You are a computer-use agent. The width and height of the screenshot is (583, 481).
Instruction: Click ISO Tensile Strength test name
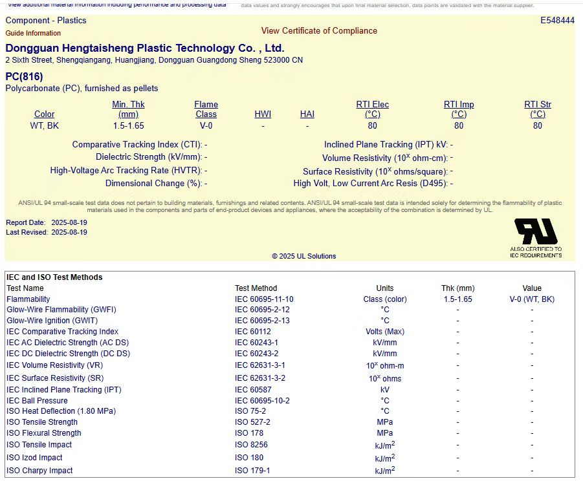42,422
